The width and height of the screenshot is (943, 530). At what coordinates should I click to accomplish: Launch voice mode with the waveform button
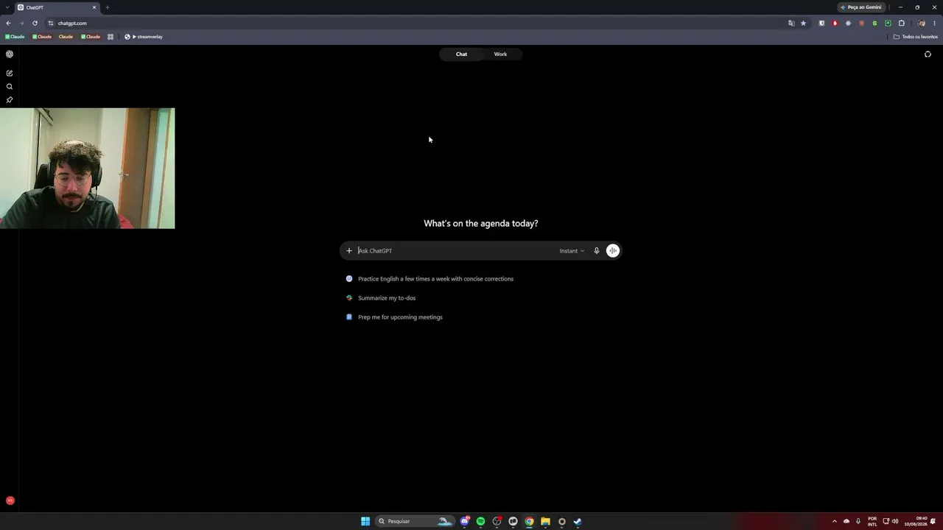coord(613,251)
